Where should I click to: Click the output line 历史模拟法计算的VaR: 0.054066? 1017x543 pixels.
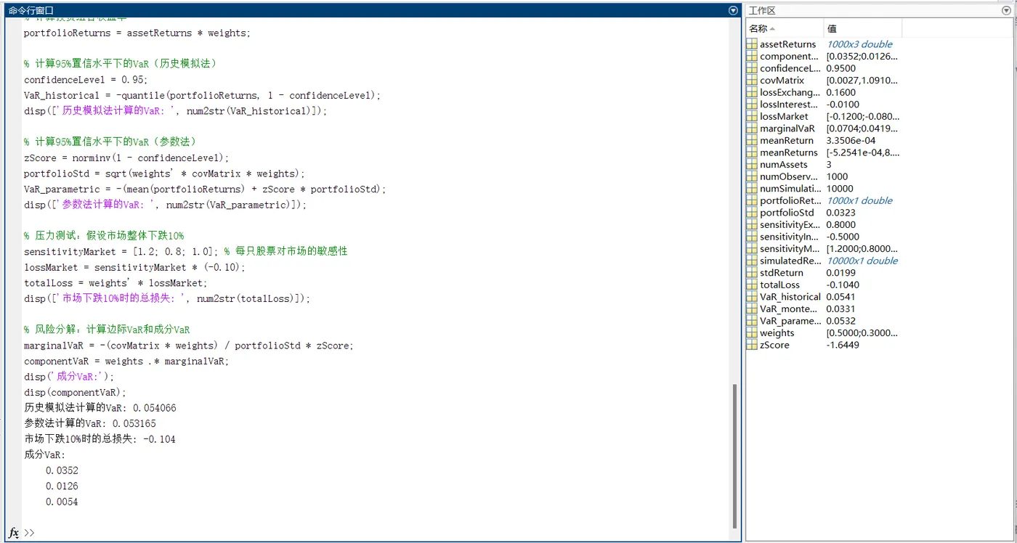click(x=100, y=408)
